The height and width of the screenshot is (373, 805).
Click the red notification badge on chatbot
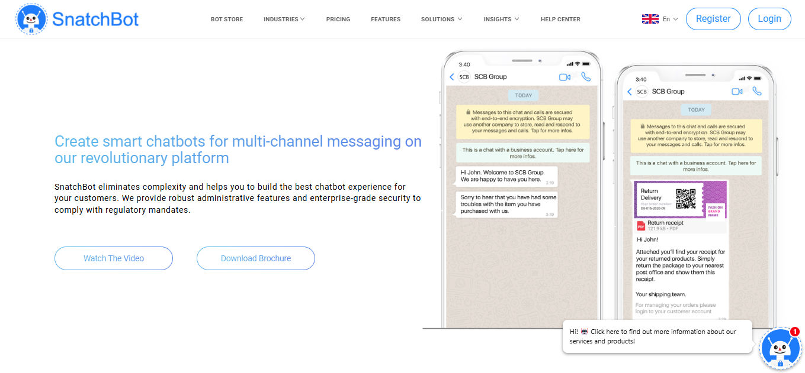pos(794,332)
